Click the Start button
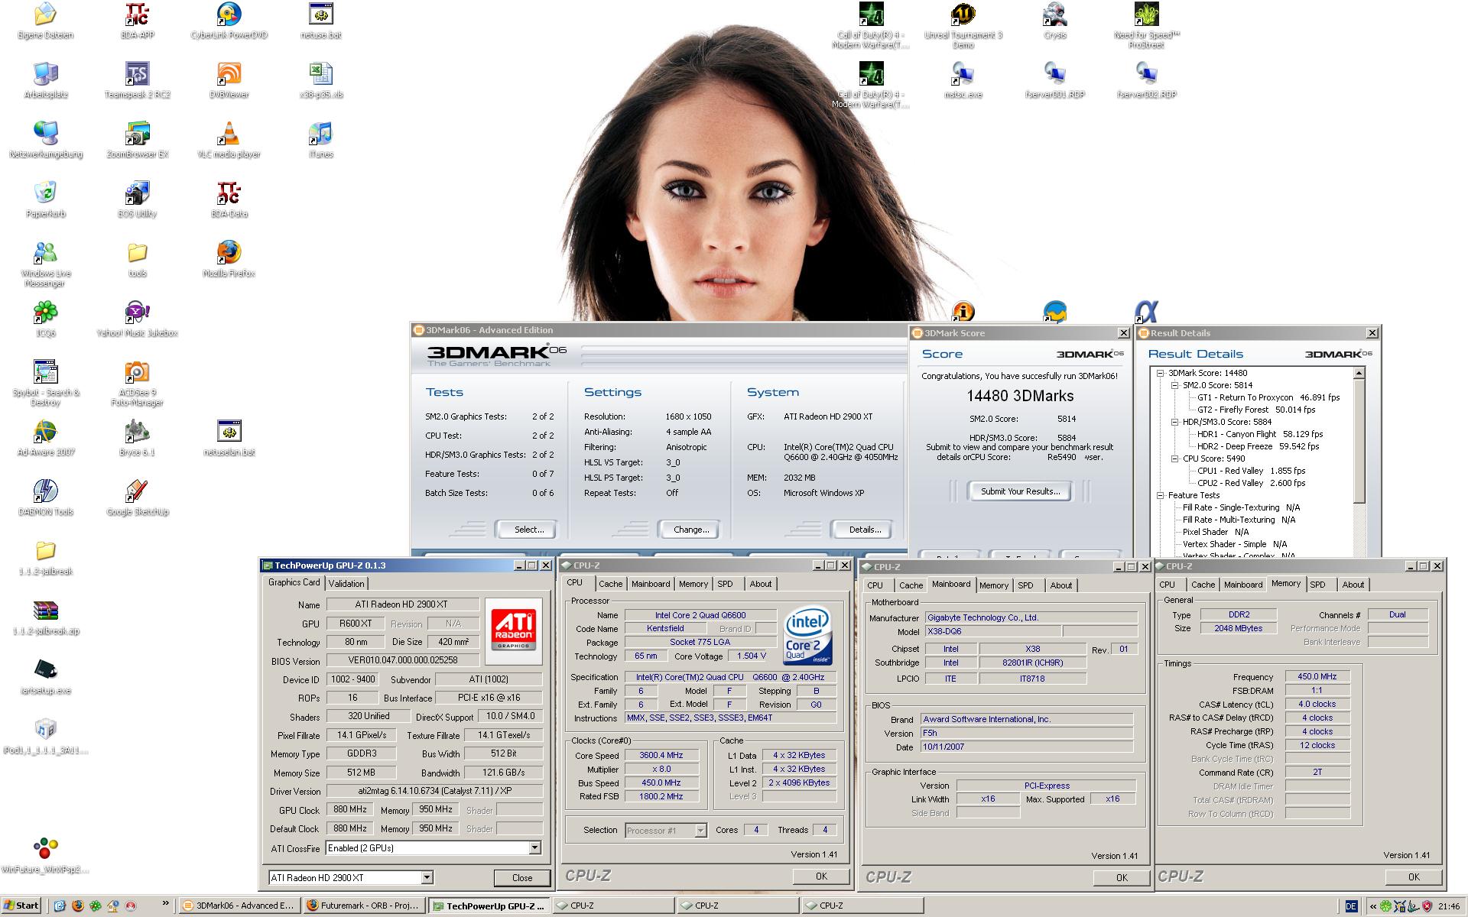 [21, 906]
